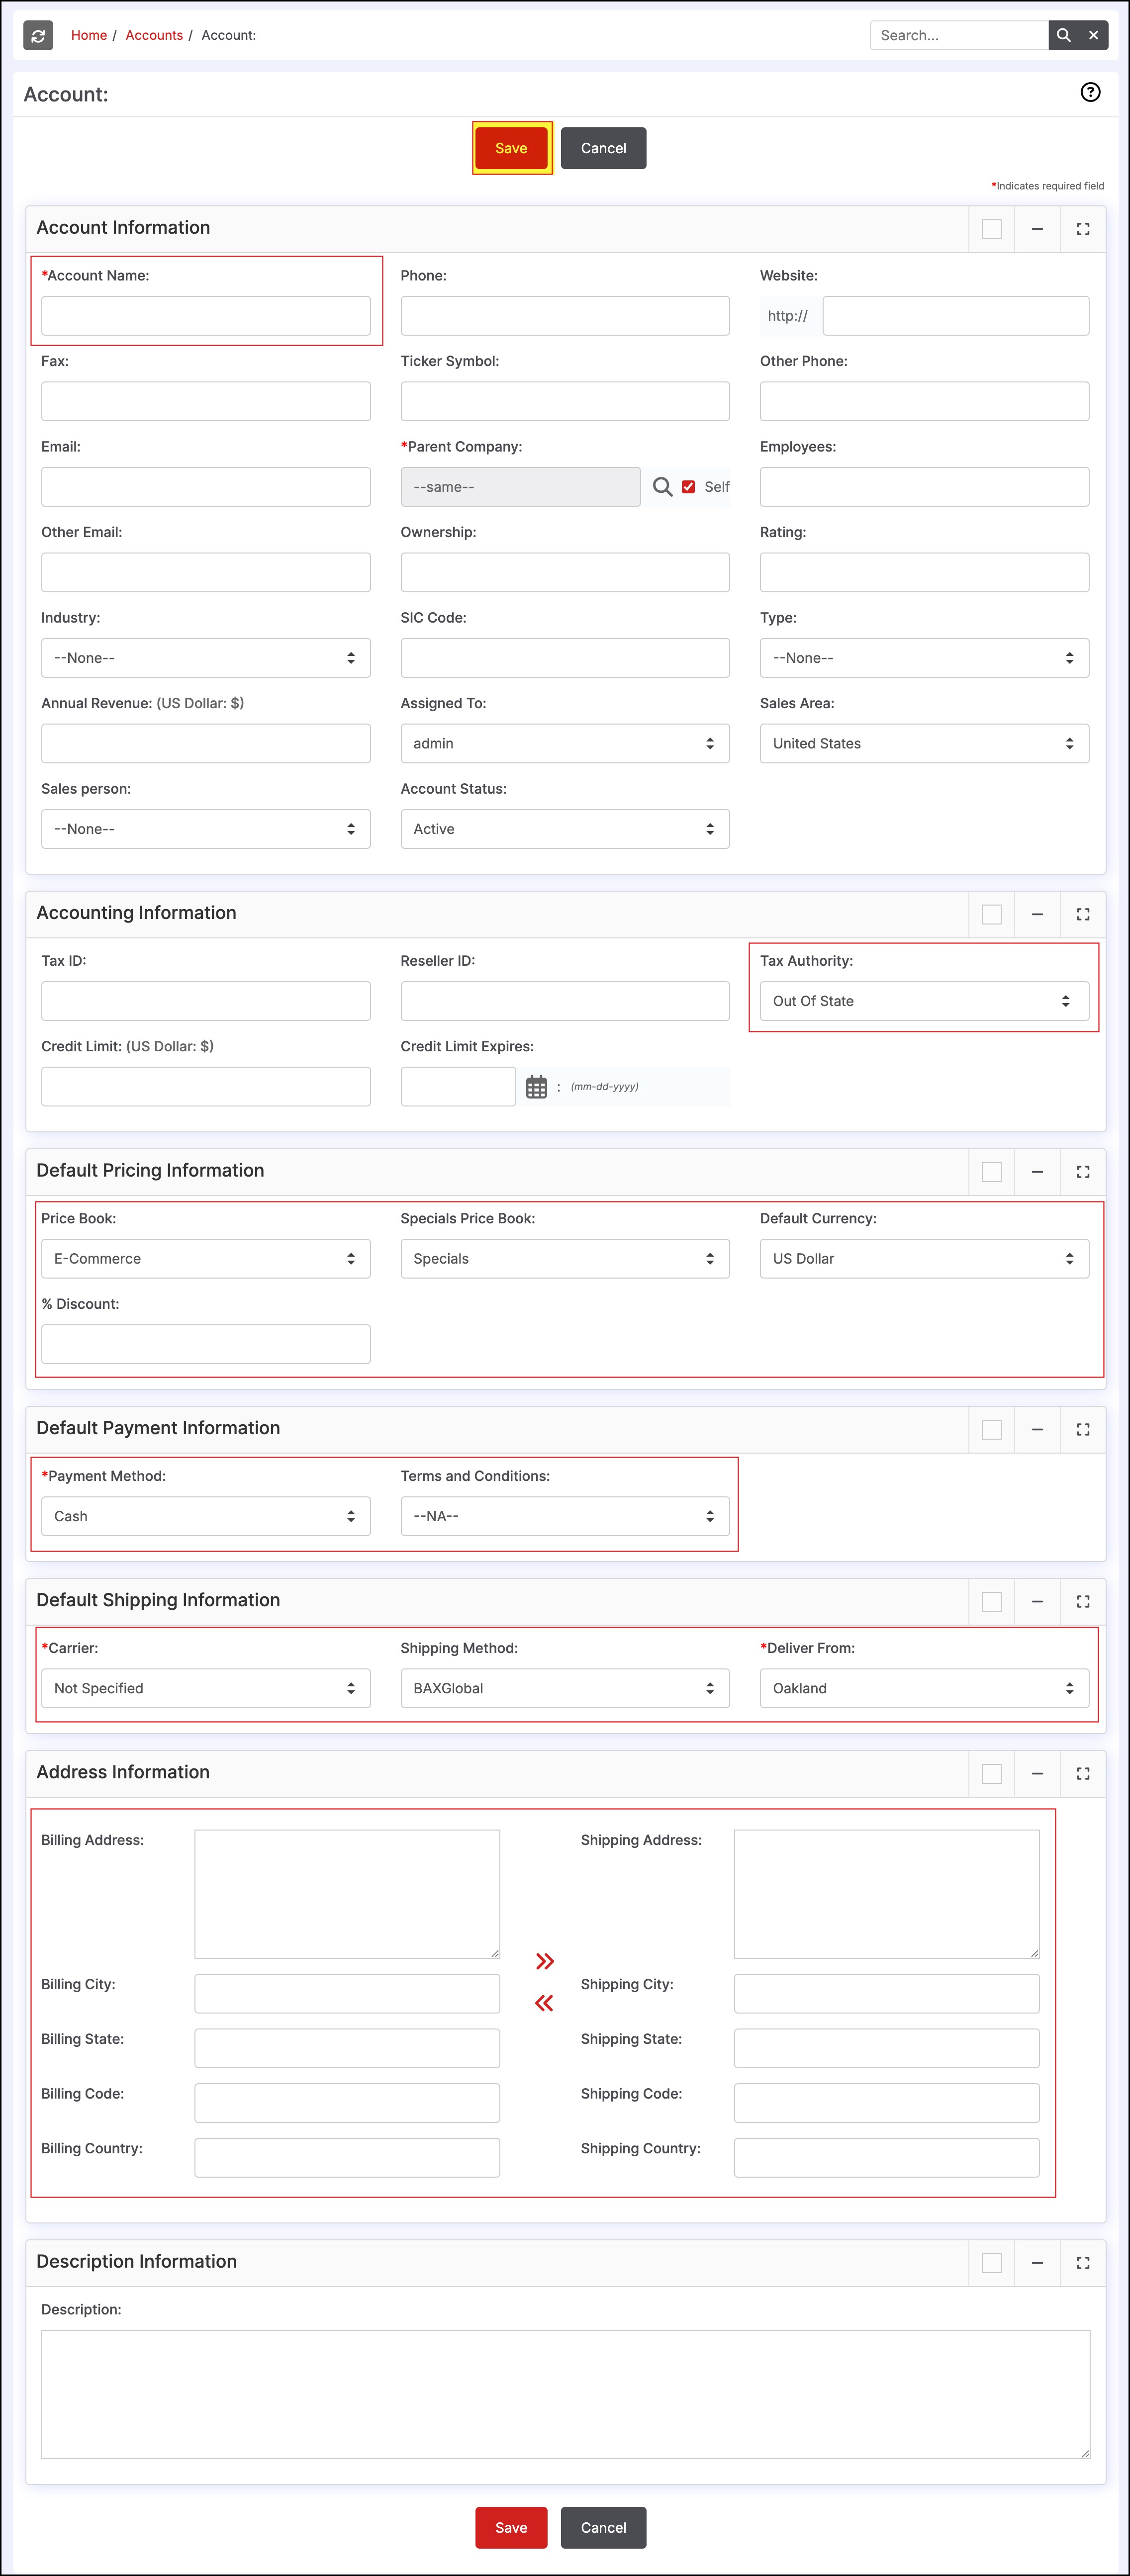
Task: Go to the Accounts breadcrumb link
Action: coord(154,35)
